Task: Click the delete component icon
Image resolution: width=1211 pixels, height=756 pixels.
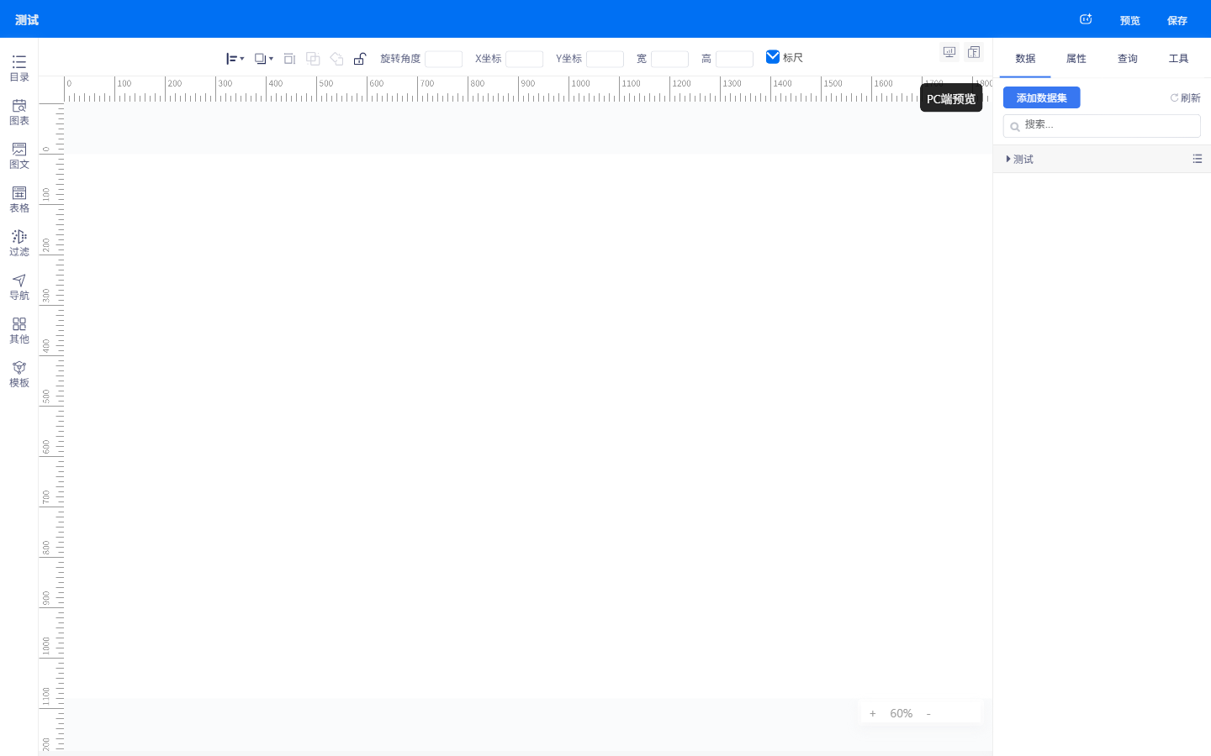Action: pos(289,59)
